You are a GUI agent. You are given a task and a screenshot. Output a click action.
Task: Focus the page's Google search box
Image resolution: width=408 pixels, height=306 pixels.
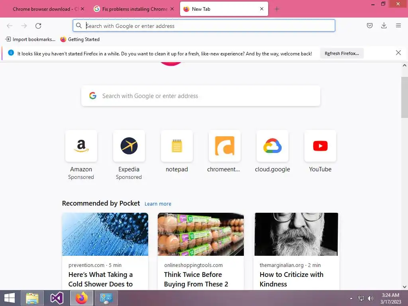[201, 96]
